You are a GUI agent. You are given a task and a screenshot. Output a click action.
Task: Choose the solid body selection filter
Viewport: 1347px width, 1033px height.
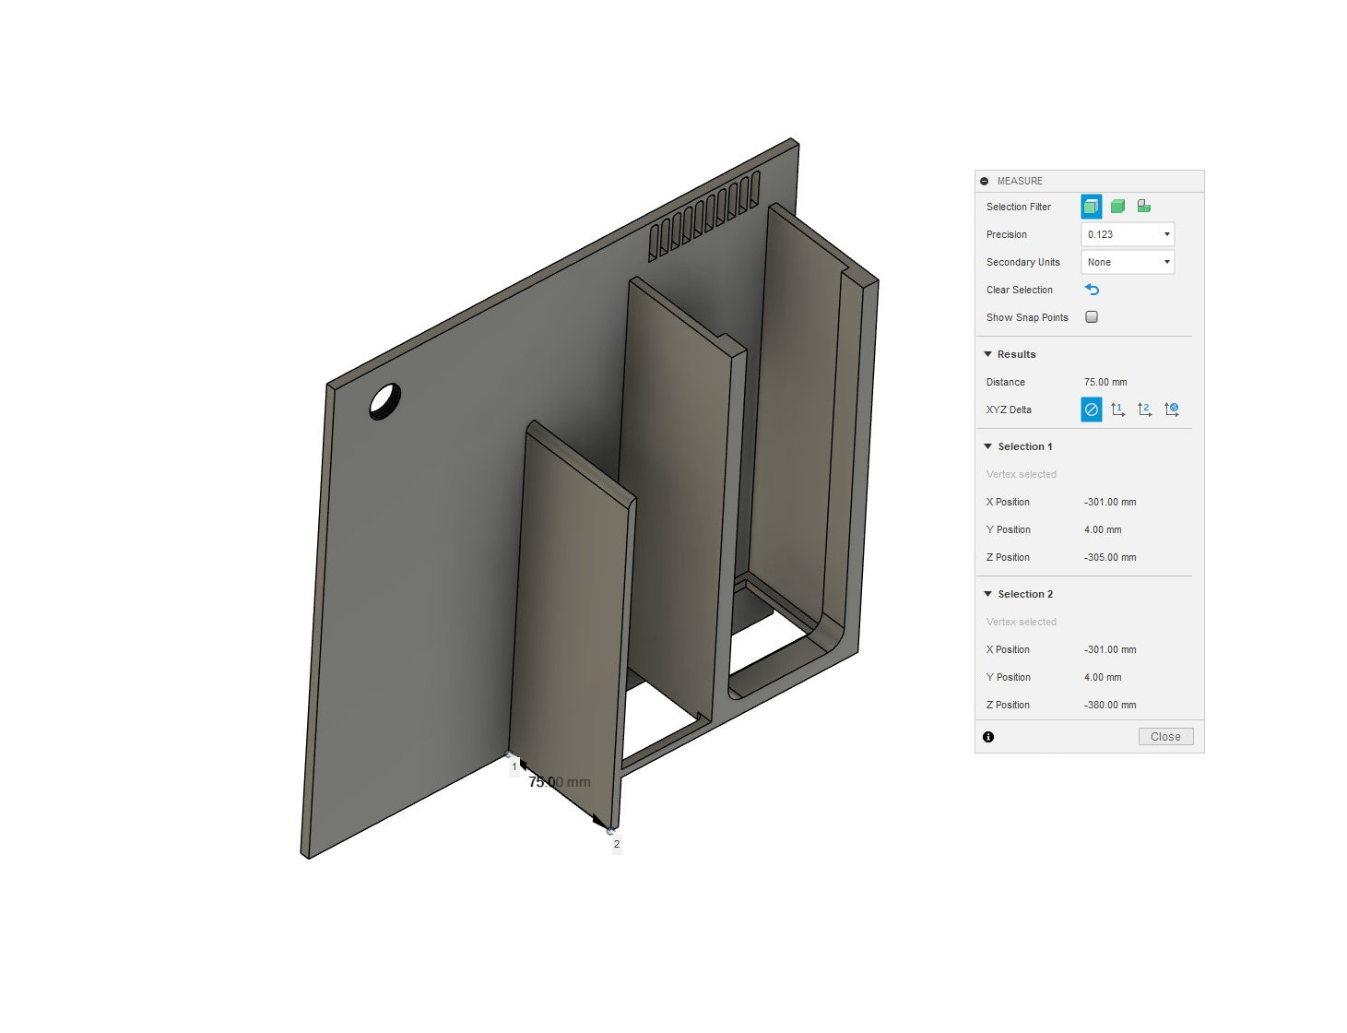tap(1117, 207)
